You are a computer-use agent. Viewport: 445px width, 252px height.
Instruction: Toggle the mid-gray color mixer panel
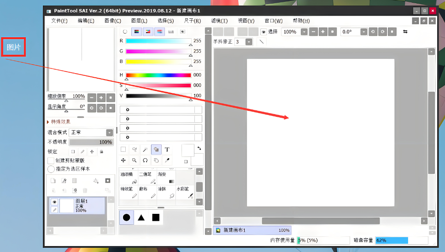159,31
